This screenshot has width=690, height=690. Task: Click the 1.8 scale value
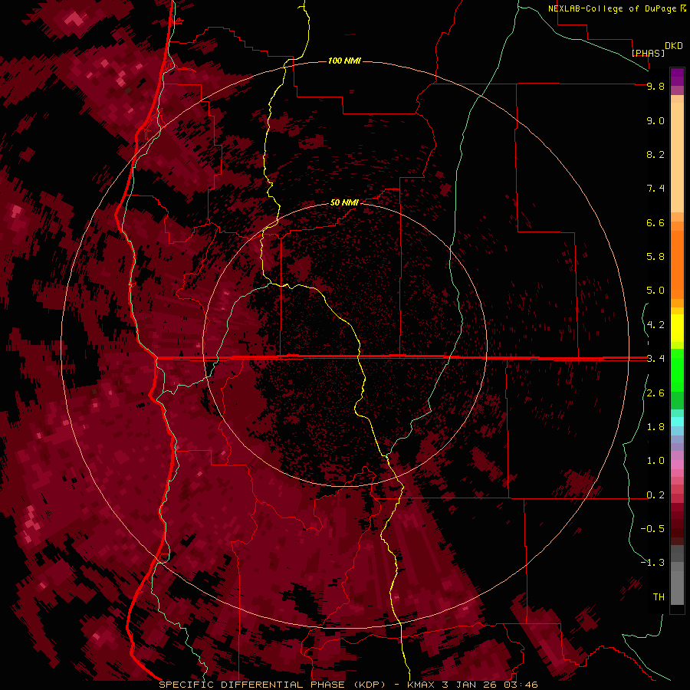point(655,427)
